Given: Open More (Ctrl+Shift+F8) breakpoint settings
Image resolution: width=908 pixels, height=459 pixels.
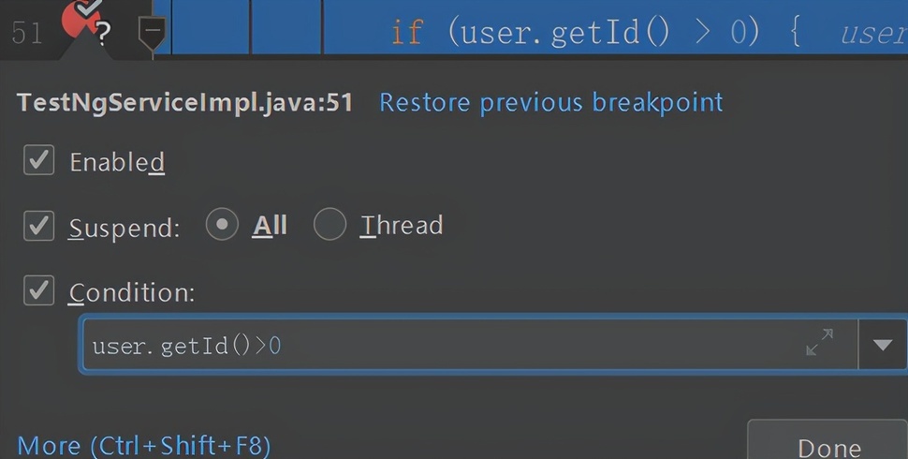Looking at the screenshot, I should 143,446.
